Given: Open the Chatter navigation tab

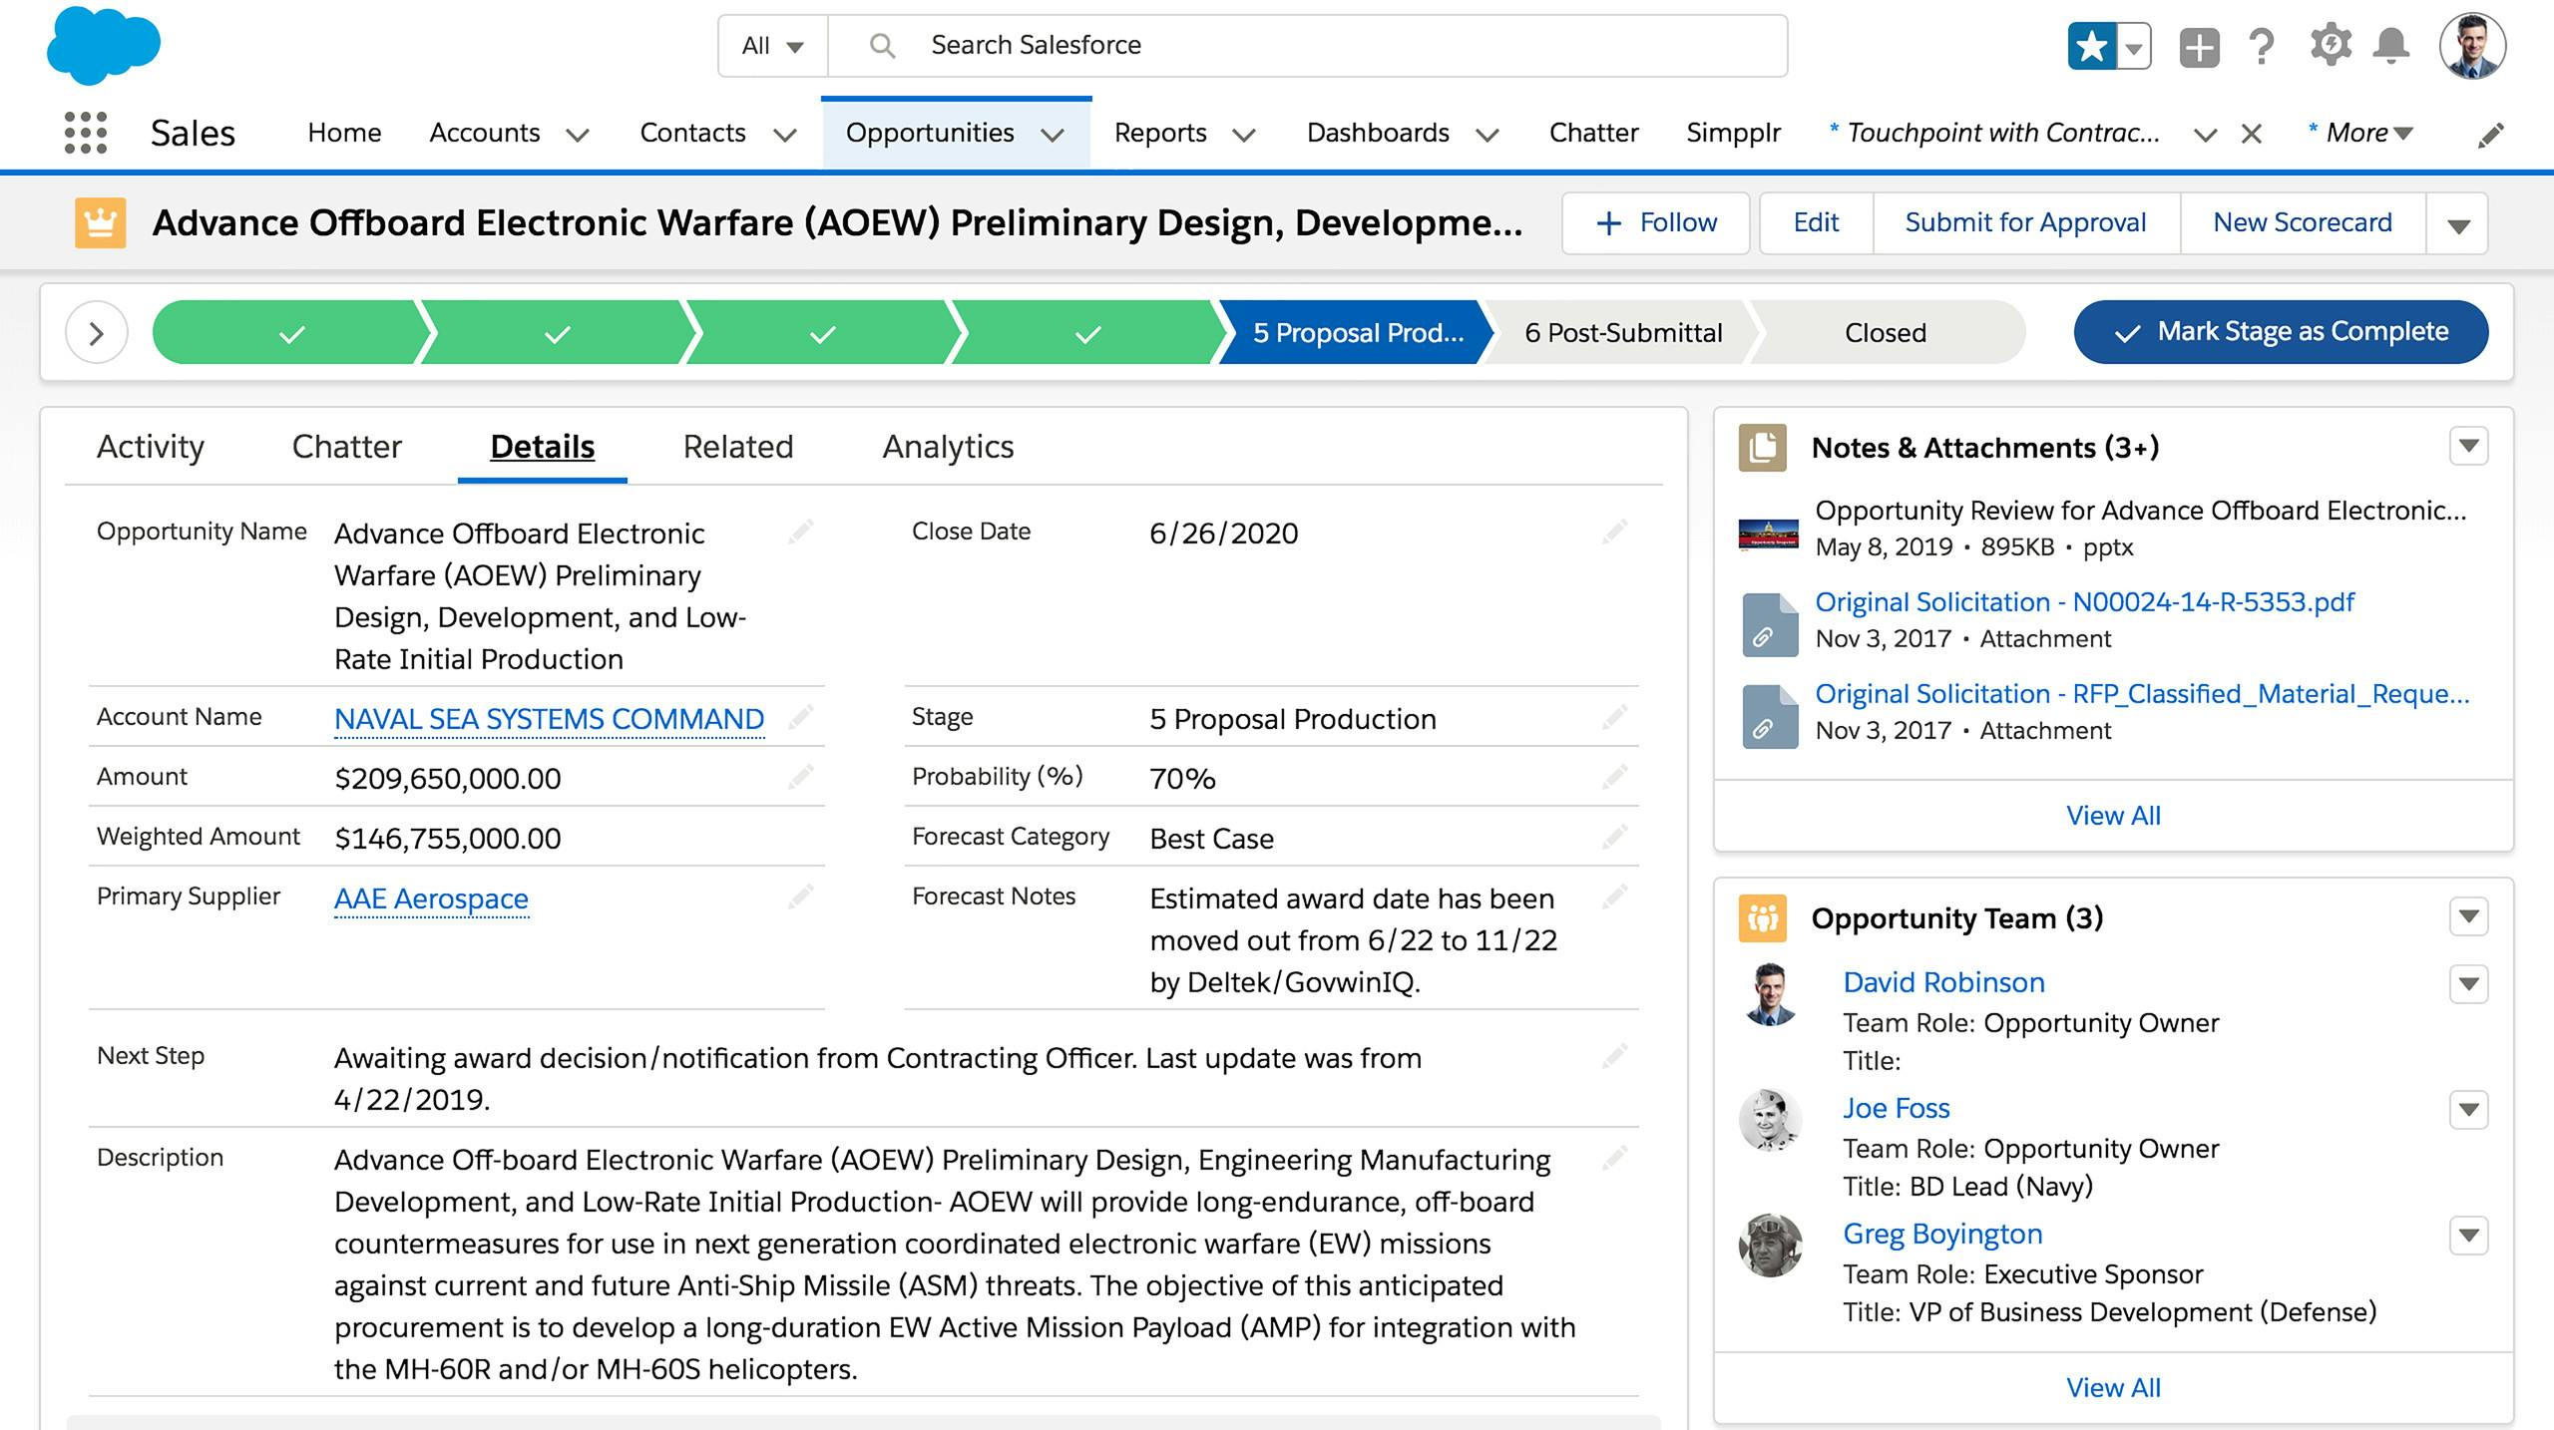Looking at the screenshot, I should (x=1593, y=133).
